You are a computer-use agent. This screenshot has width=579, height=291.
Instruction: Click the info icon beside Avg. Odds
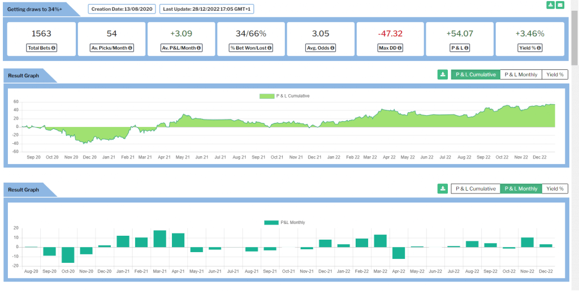[332, 48]
